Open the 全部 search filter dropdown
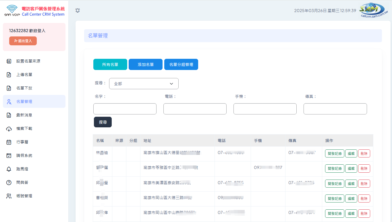 (144, 83)
